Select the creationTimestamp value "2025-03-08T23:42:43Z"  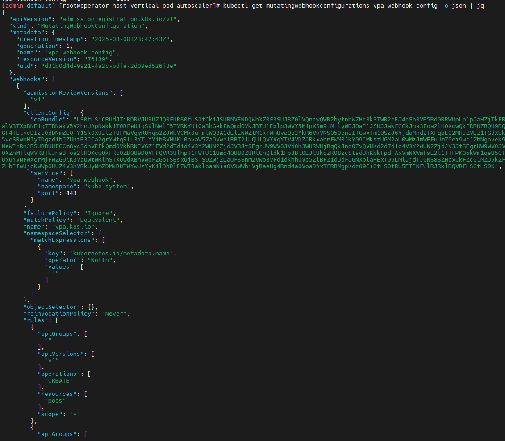[x=130, y=39]
